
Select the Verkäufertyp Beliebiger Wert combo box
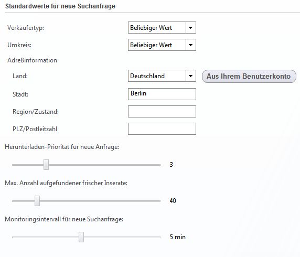pos(162,28)
